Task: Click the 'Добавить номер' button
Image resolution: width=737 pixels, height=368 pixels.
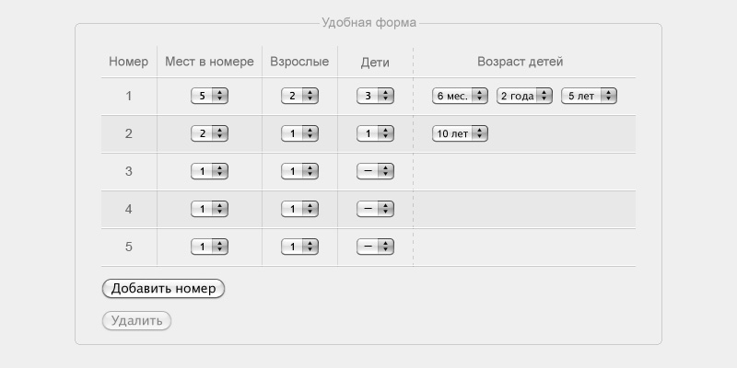Action: point(163,288)
